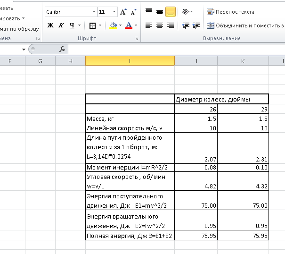Click cell 'Момент инерции I=mR^2/2'
Screen dimensions: 285x254
coord(130,168)
